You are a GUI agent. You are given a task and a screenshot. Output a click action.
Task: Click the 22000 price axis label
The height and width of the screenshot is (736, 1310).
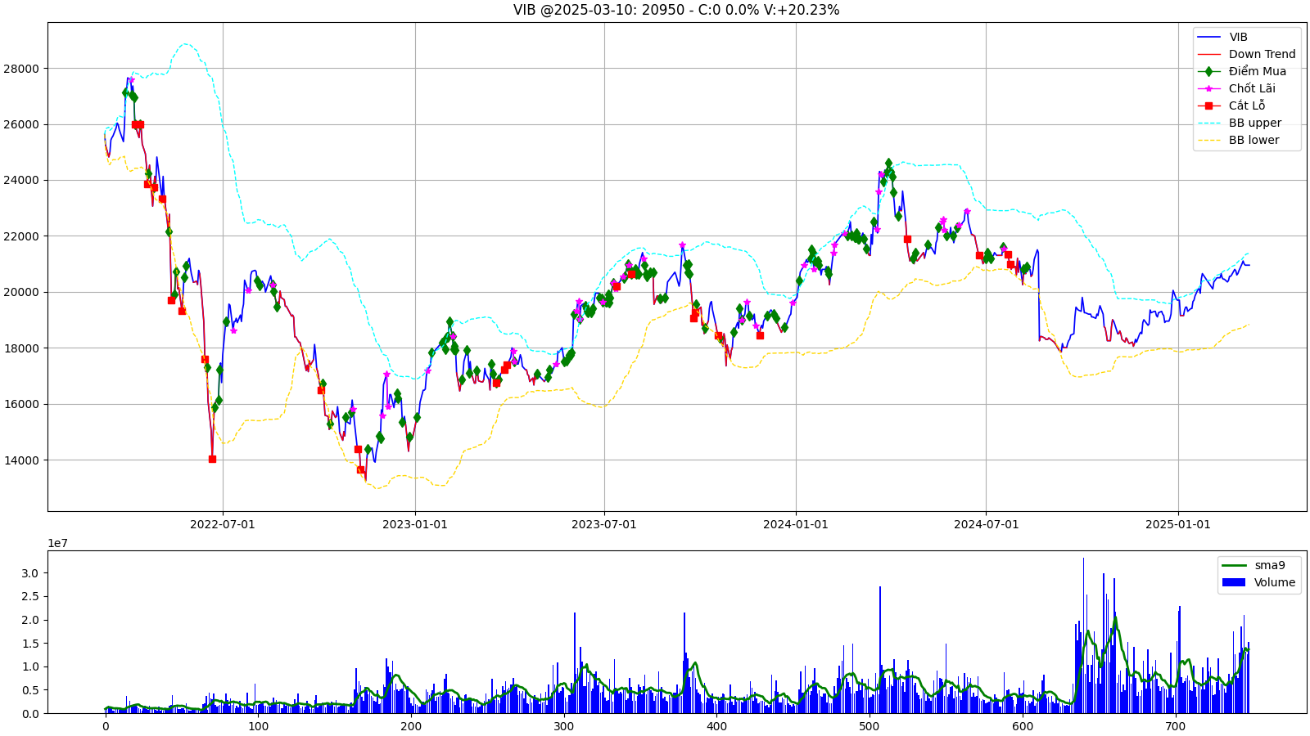[21, 236]
